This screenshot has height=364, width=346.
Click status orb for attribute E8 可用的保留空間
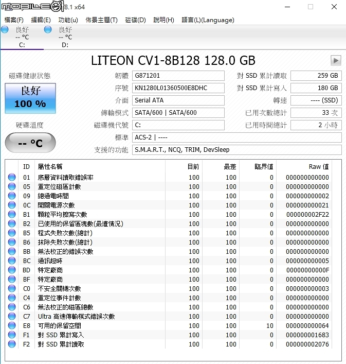(x=12, y=325)
